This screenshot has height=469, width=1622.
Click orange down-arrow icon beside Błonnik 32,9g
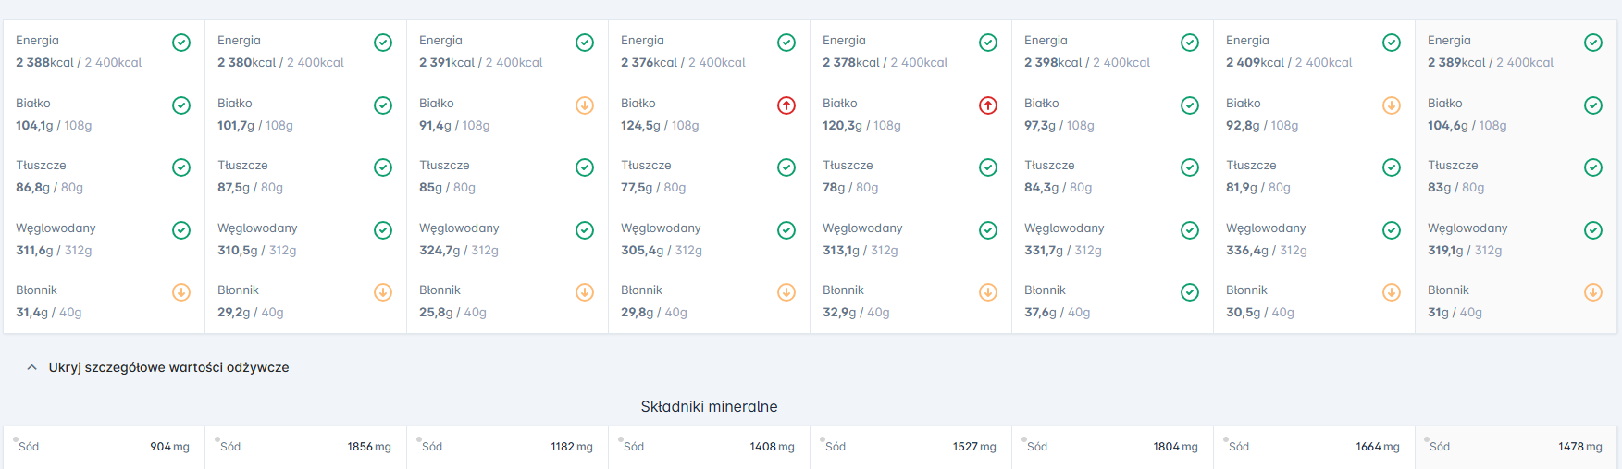988,292
